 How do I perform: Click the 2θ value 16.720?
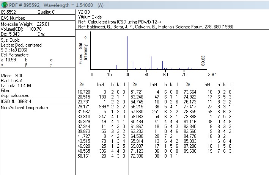pos(84,92)
